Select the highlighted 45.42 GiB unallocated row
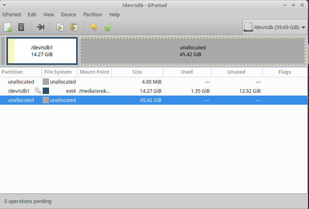The height and width of the screenshot is (209, 309). (x=154, y=100)
